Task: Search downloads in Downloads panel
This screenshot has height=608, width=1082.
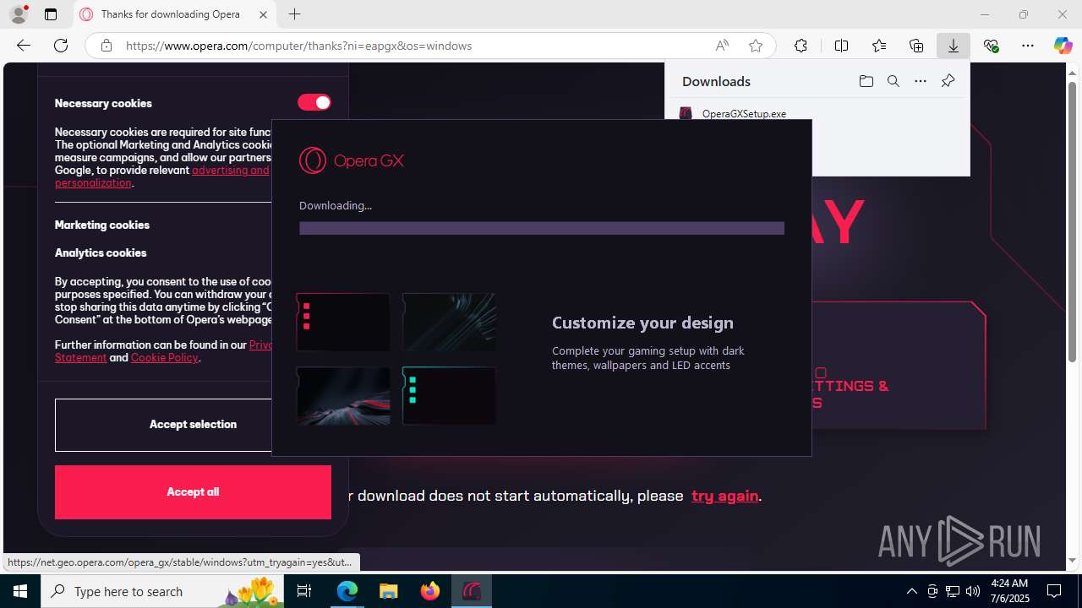Action: [893, 81]
